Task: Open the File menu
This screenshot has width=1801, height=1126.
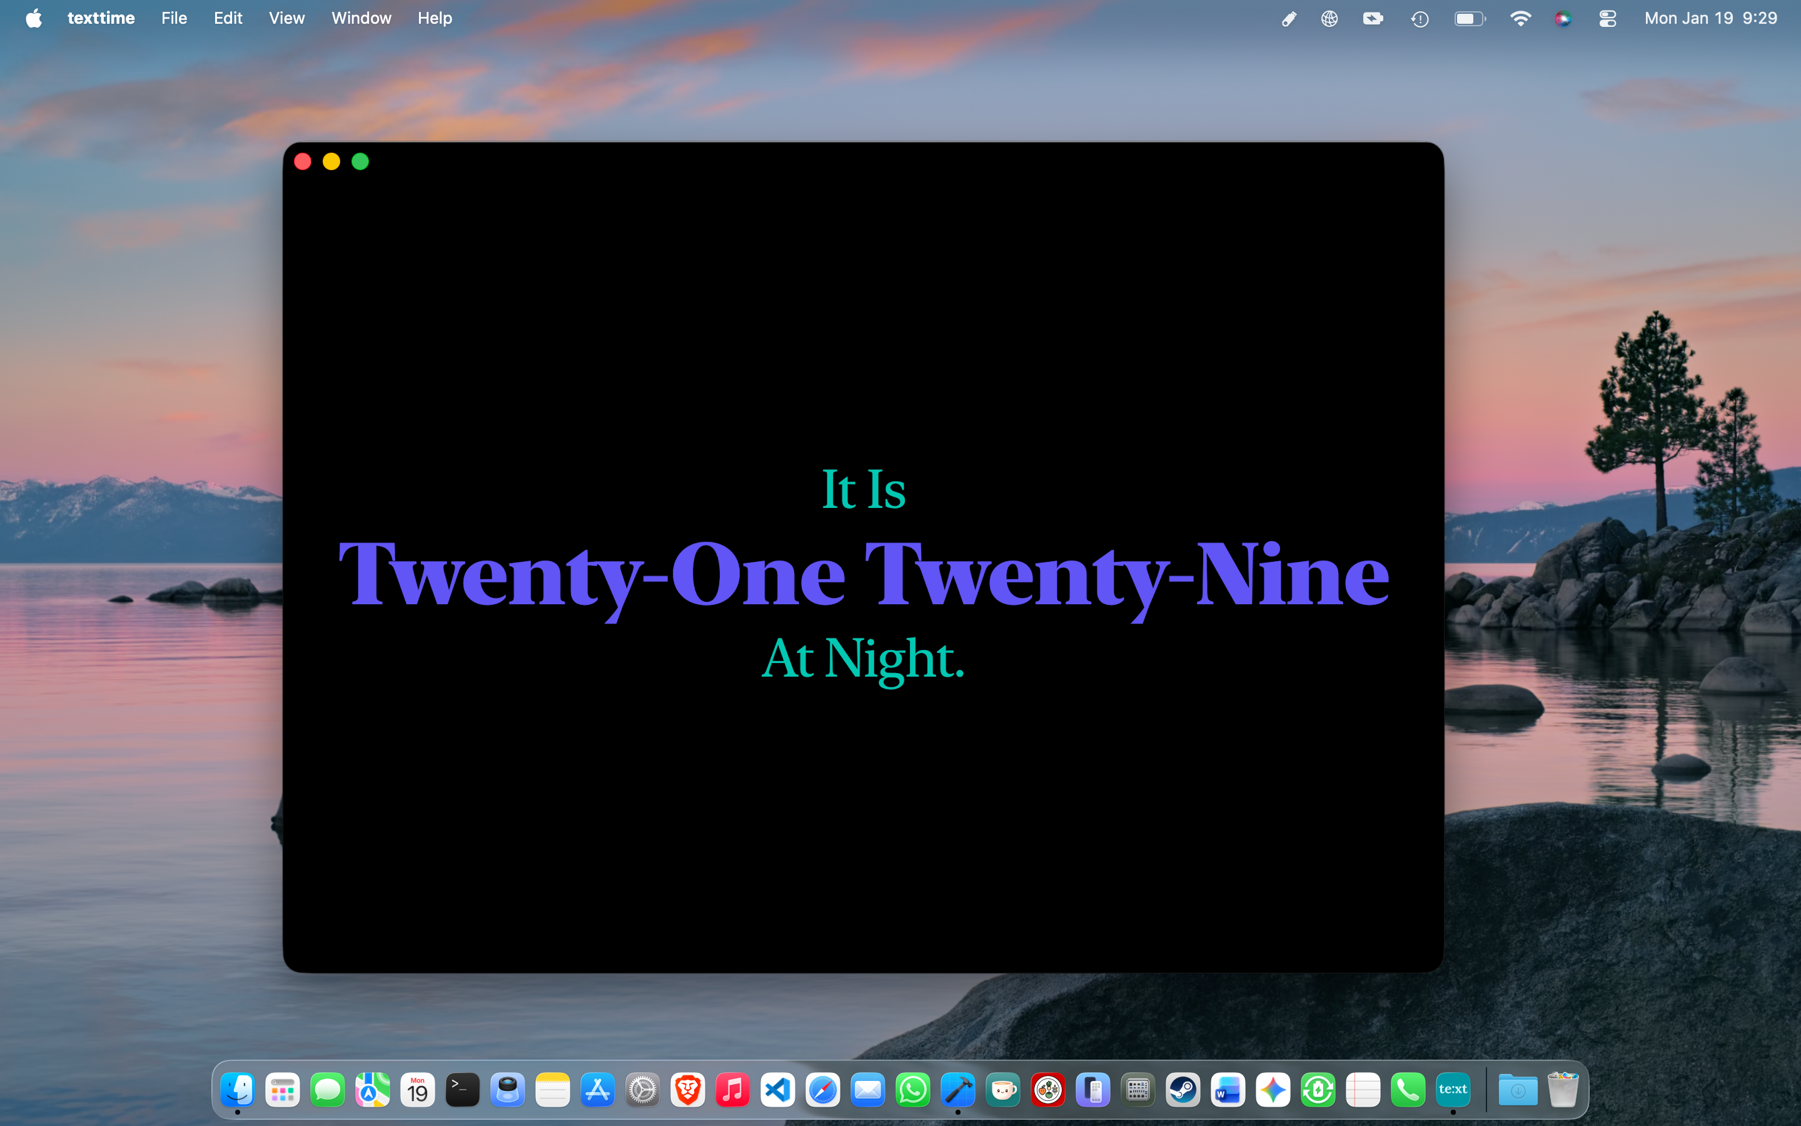Action: [174, 18]
